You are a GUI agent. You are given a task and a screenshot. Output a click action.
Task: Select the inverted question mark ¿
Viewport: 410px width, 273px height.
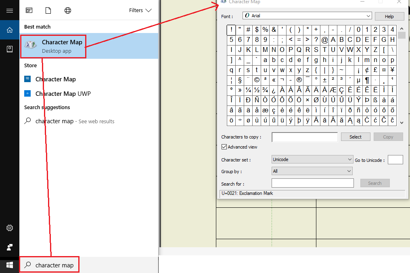point(274,90)
